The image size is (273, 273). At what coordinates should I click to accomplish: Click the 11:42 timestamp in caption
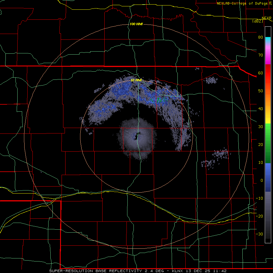click(x=221, y=271)
